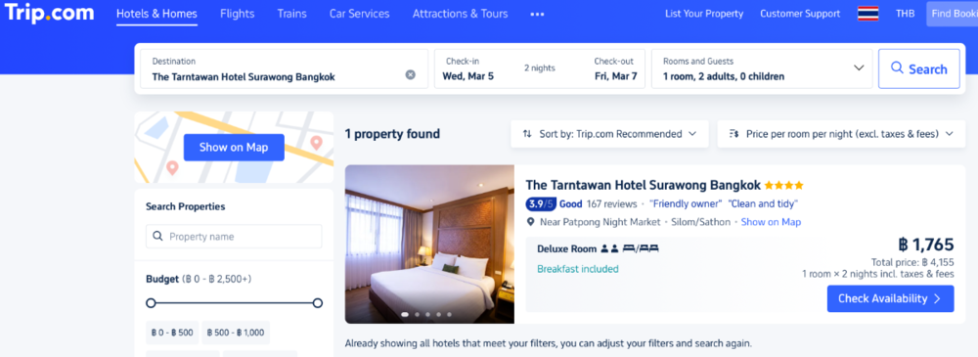Screen dimensions: 978x357
Task: Click the magnifier icon in the Property name box
Action: coord(157,237)
